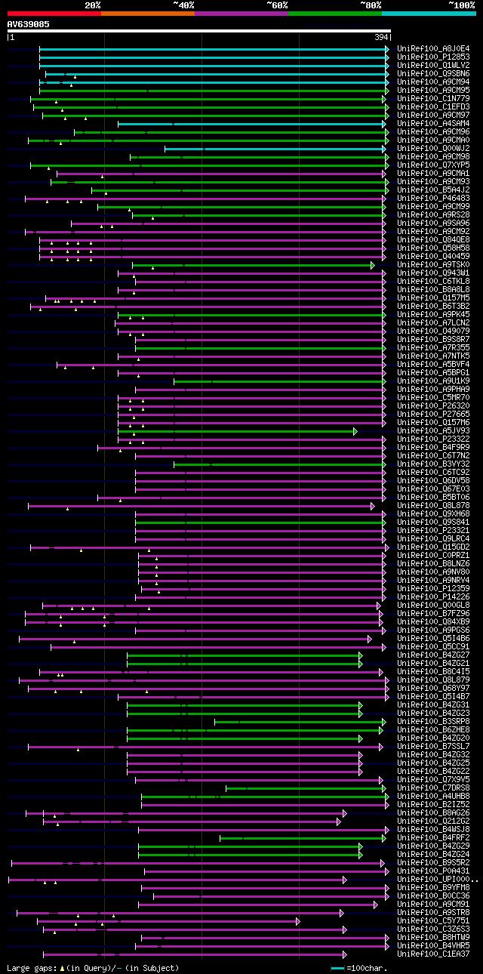The image size is (483, 974).
Task: Open the UniRef100_P0A431 link
Action: click(432, 871)
